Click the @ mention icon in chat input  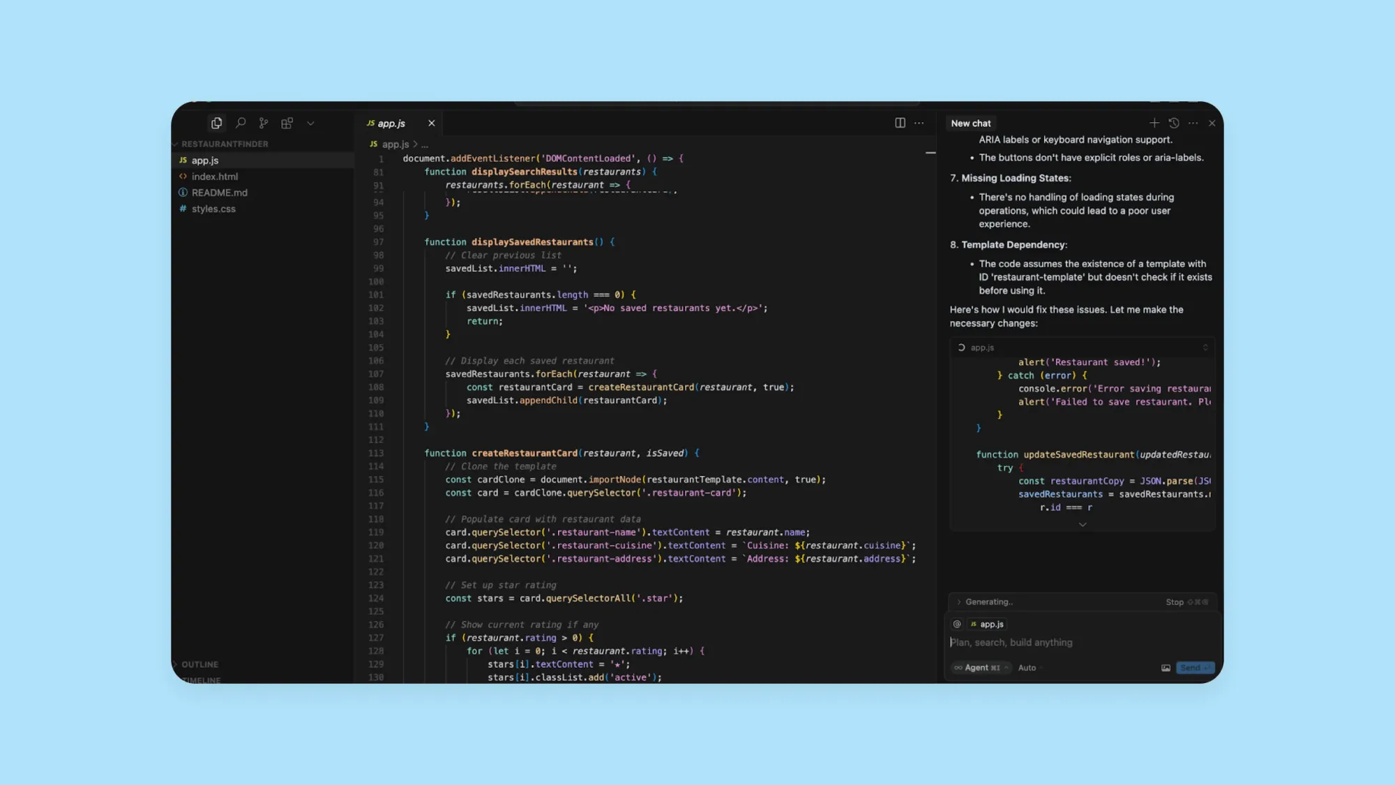pyautogui.click(x=956, y=624)
